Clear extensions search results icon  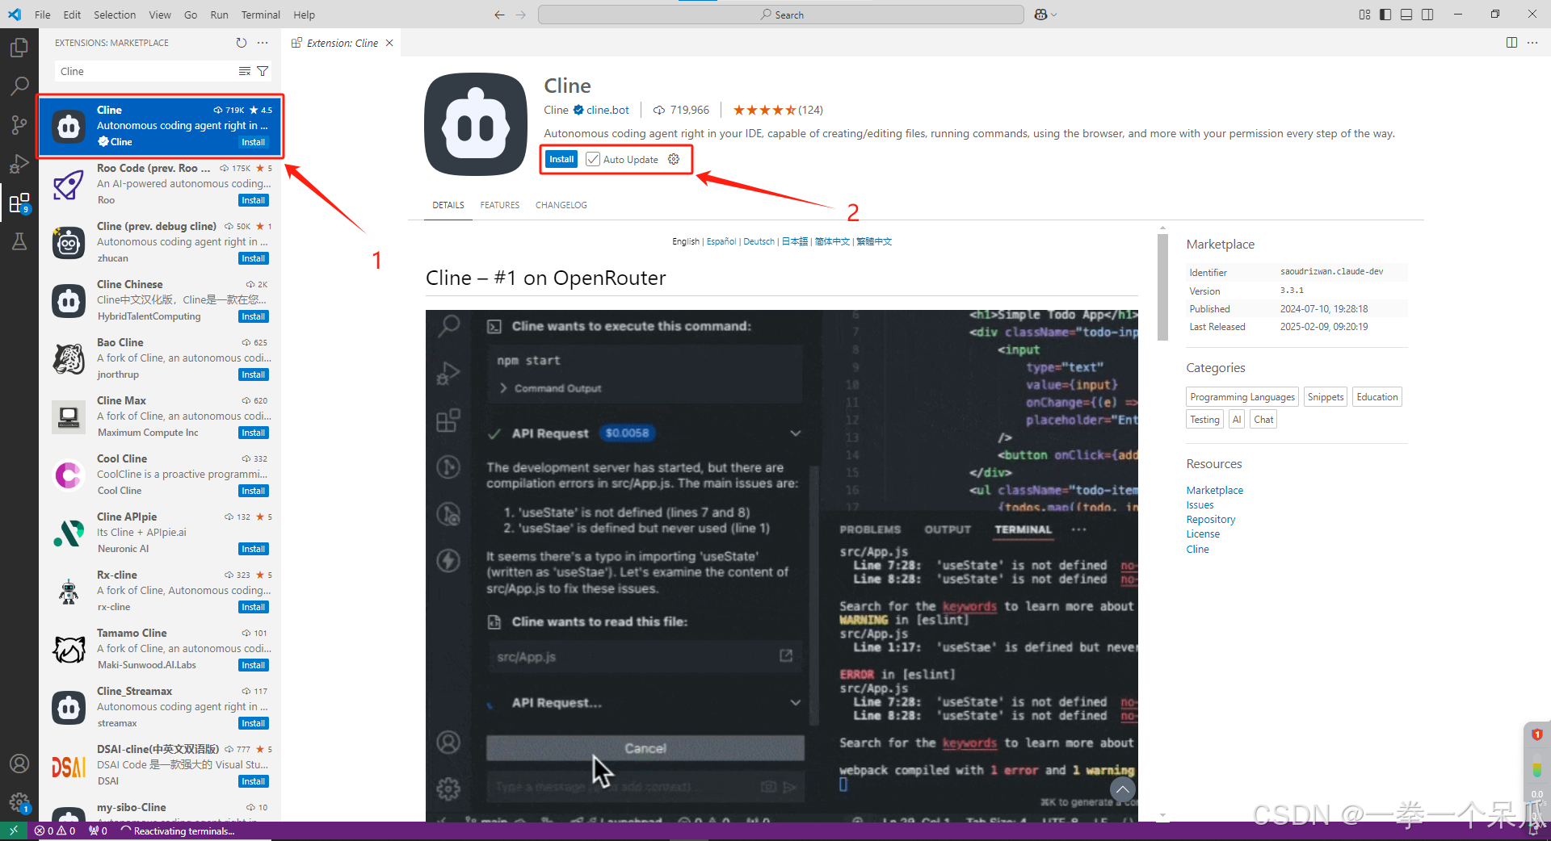pyautogui.click(x=245, y=71)
